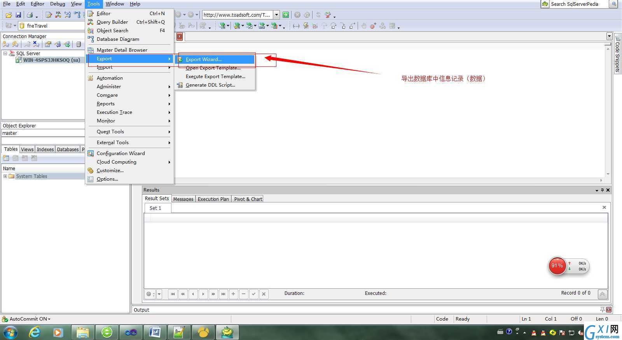Screen dimensions: 622x340
Task: Switch to the Messages tab
Action: pos(183,199)
